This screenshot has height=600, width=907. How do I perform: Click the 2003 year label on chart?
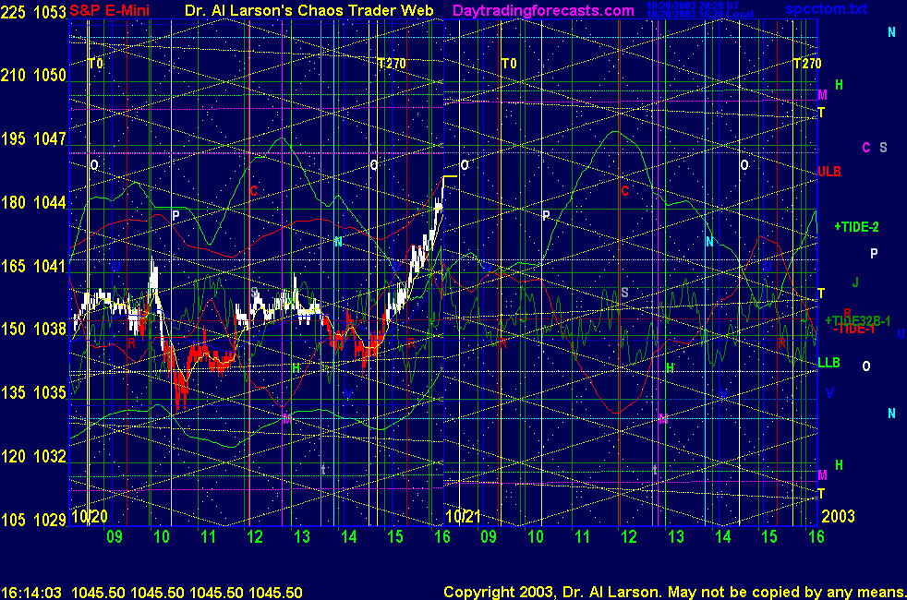pos(838,516)
